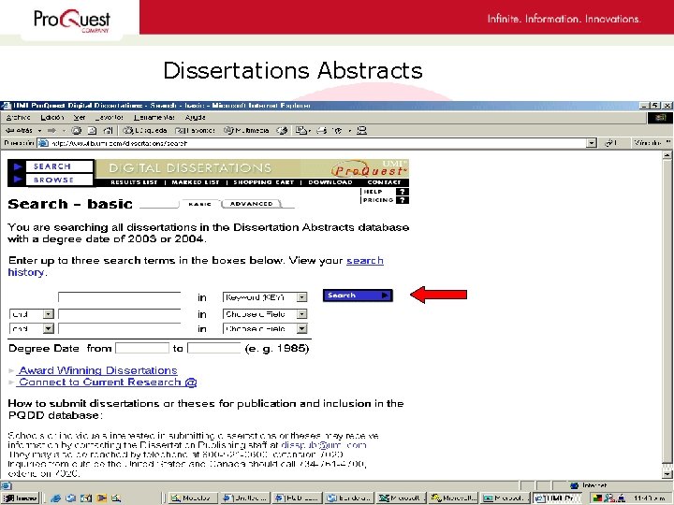Click the first search term input box
This screenshot has height=505, width=674.
pyautogui.click(x=120, y=297)
